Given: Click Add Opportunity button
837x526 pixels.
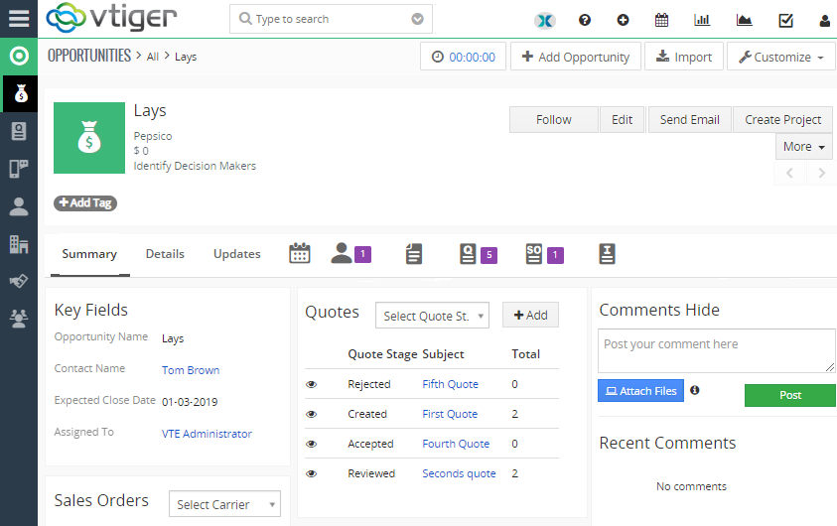Looking at the screenshot, I should (576, 57).
